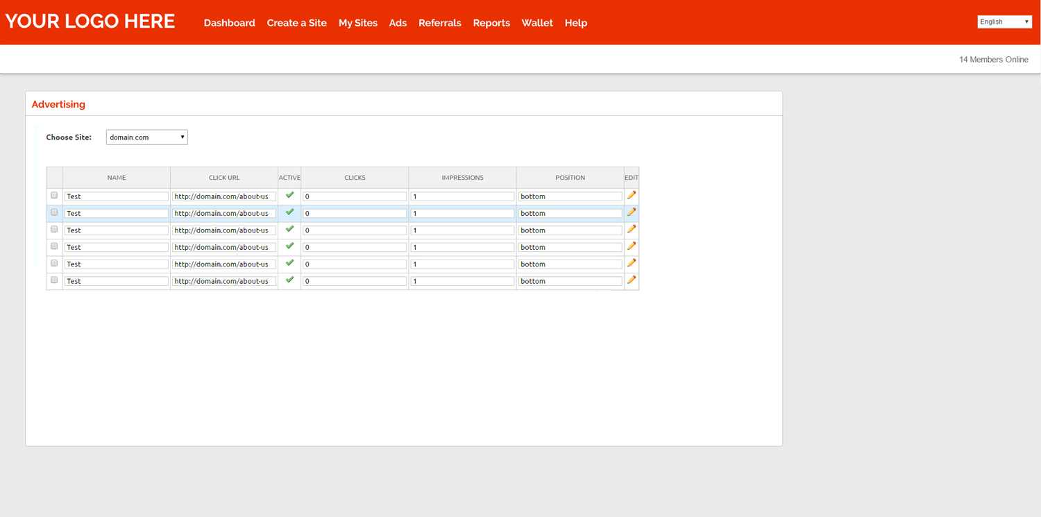
Task: Tick the checkbox of the third table row
Action: pyautogui.click(x=54, y=229)
